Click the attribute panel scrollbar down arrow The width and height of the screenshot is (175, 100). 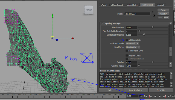170,66
